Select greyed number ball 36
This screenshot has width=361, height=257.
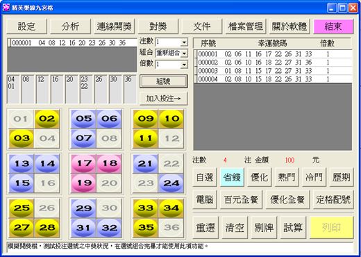[x=171, y=228]
